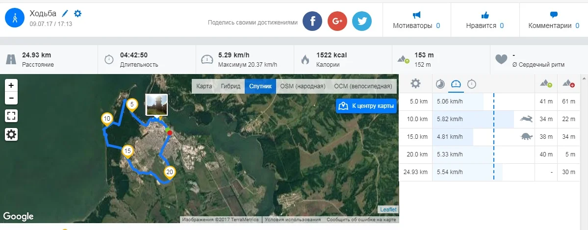Click the heart rate icon
The width and height of the screenshot is (588, 230).
pyautogui.click(x=501, y=59)
